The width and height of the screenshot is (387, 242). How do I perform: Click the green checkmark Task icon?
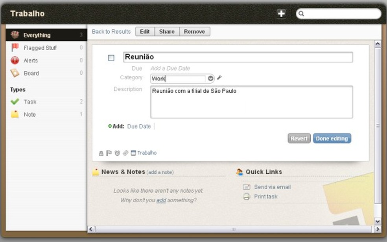coord(15,101)
